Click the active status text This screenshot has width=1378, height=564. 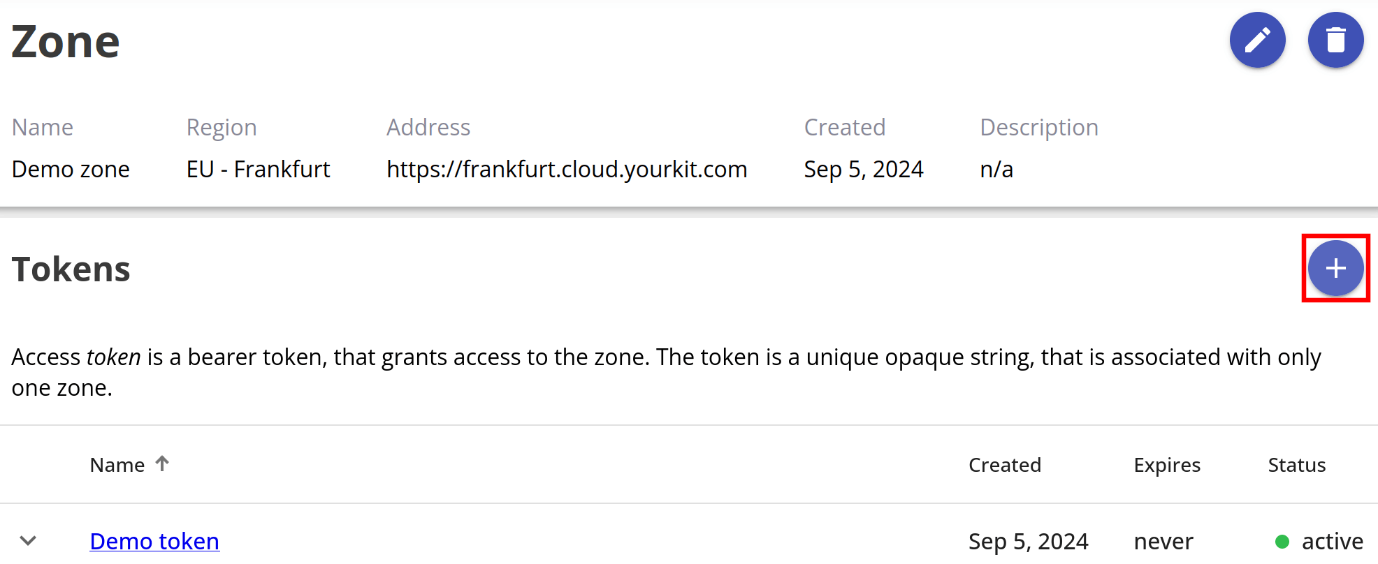click(1333, 541)
